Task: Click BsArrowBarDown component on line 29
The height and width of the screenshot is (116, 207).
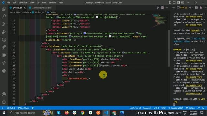Action: coord(78,79)
